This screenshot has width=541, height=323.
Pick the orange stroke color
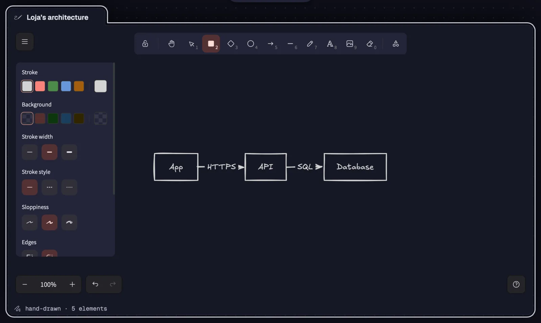[79, 86]
